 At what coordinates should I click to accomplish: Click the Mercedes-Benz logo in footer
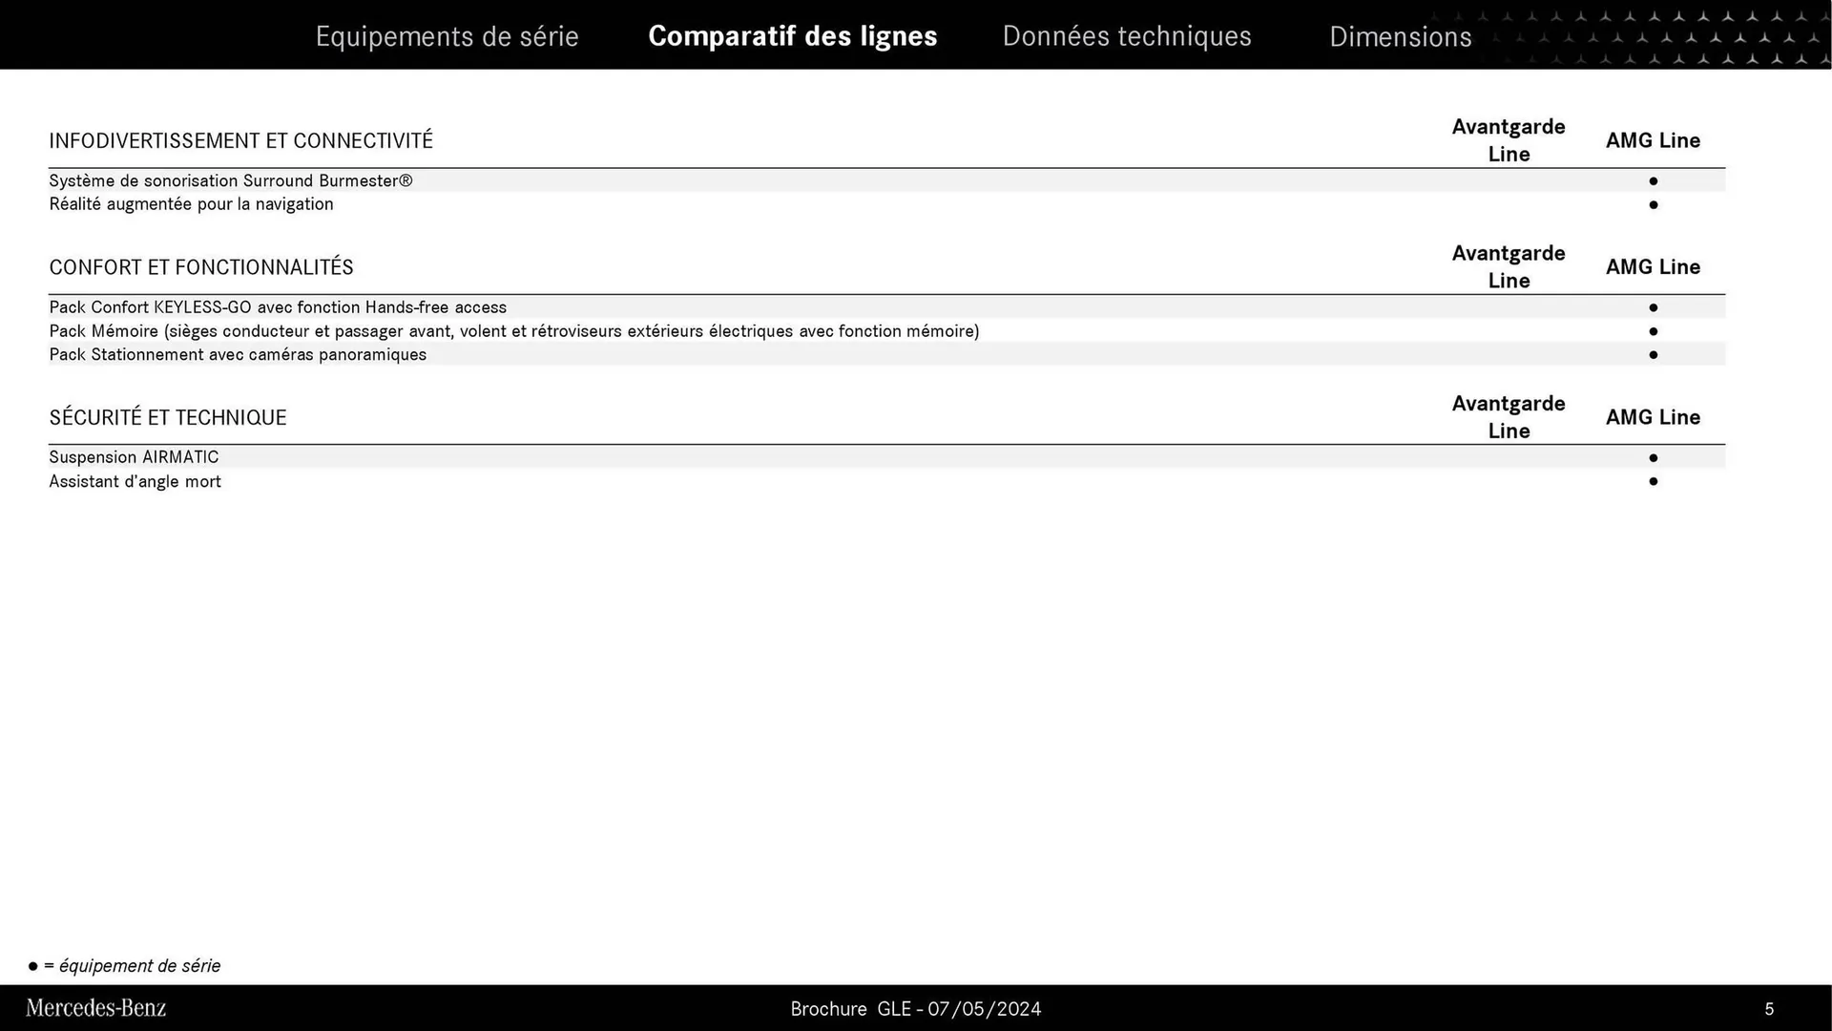tap(95, 1008)
